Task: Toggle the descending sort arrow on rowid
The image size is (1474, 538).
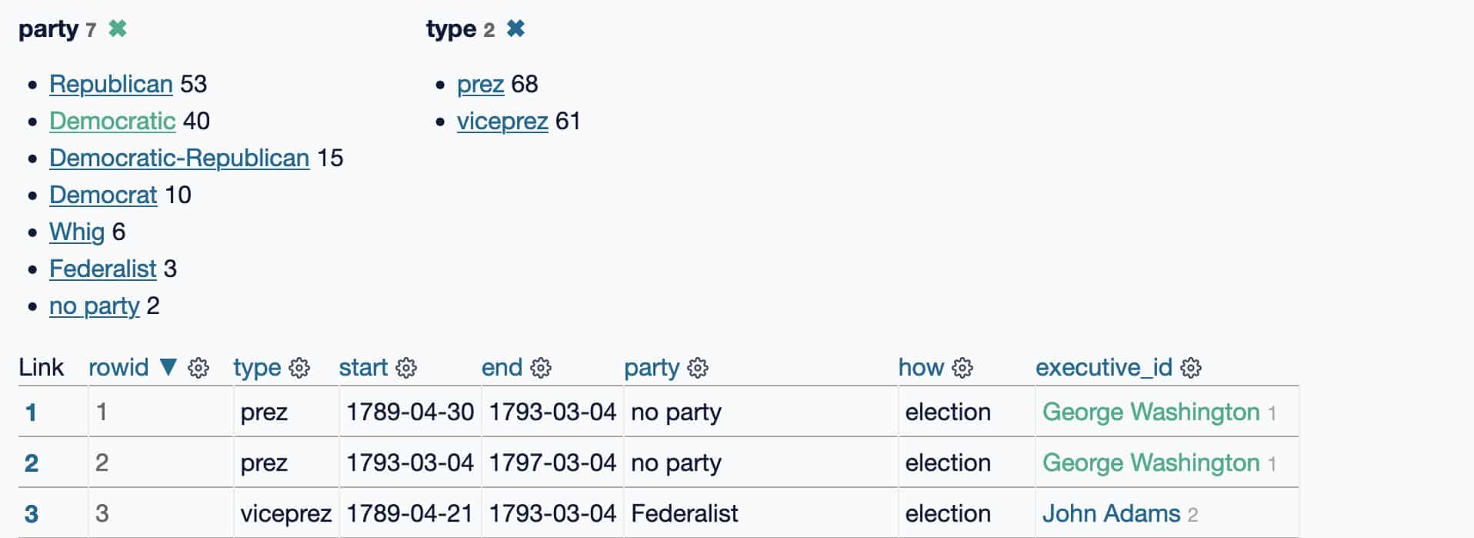Action: (170, 367)
